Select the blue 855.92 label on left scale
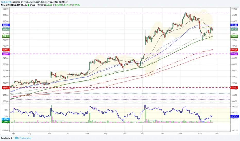This screenshot has height=141, width=240. tap(6, 25)
